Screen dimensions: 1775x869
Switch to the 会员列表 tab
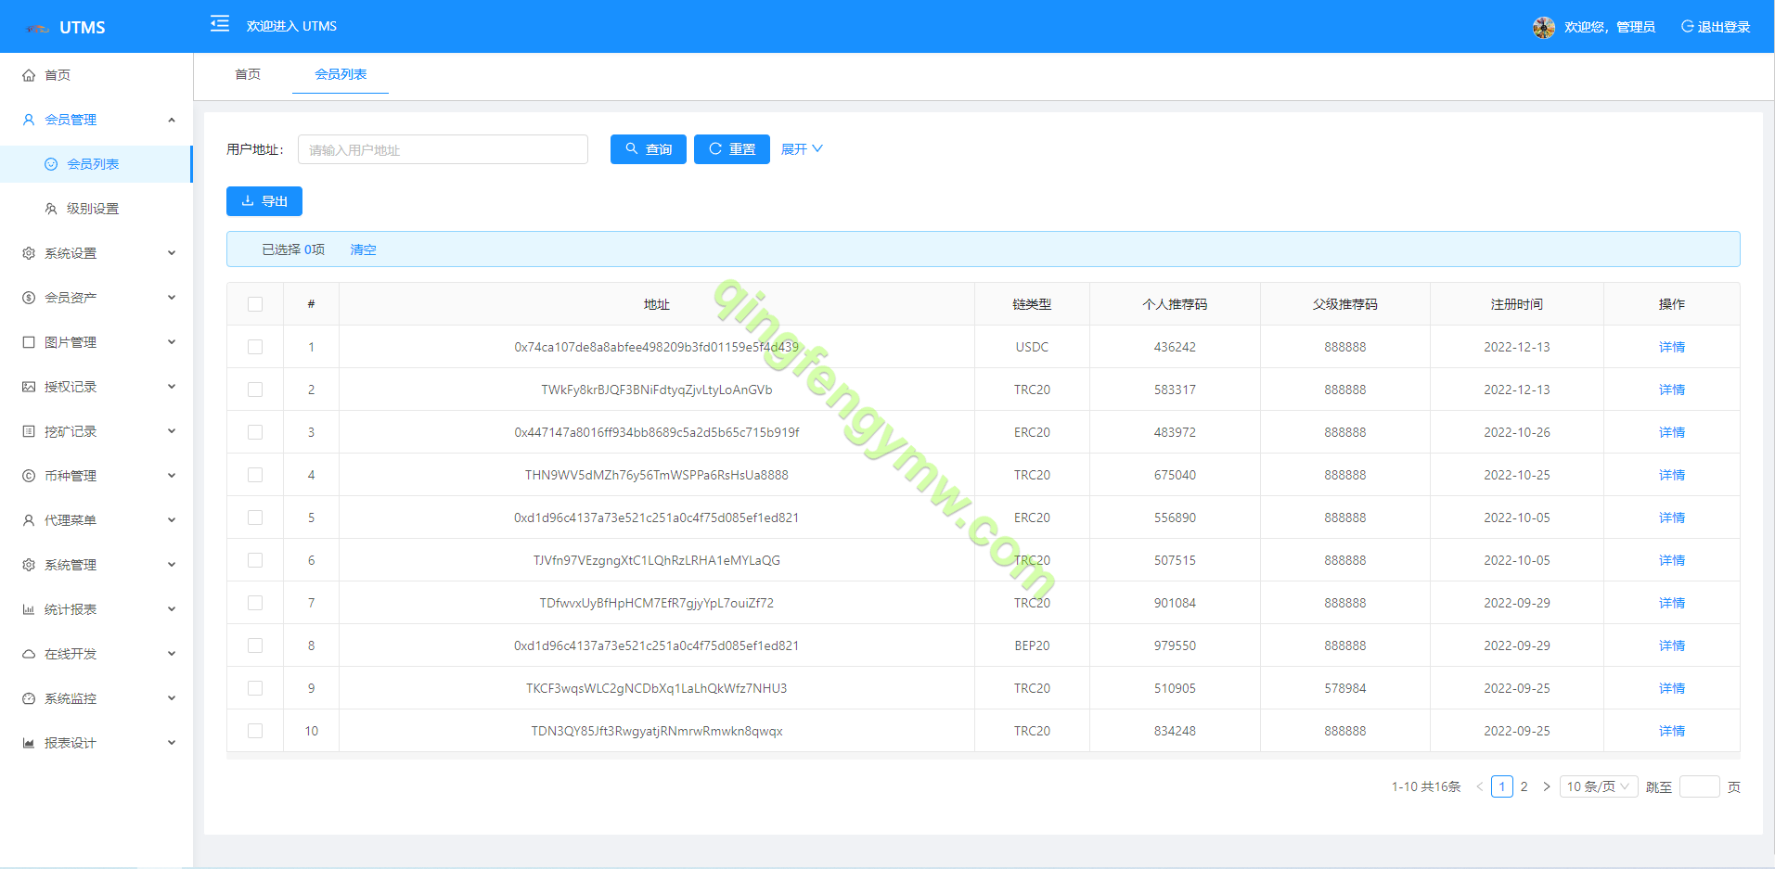click(x=341, y=74)
